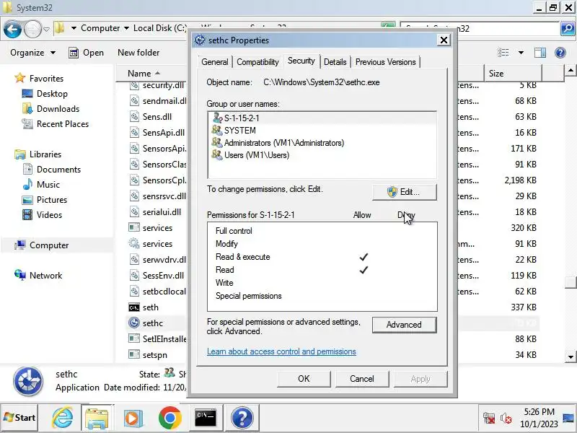The height and width of the screenshot is (433, 577).
Task: Open the Pictures library
Action: (x=51, y=200)
